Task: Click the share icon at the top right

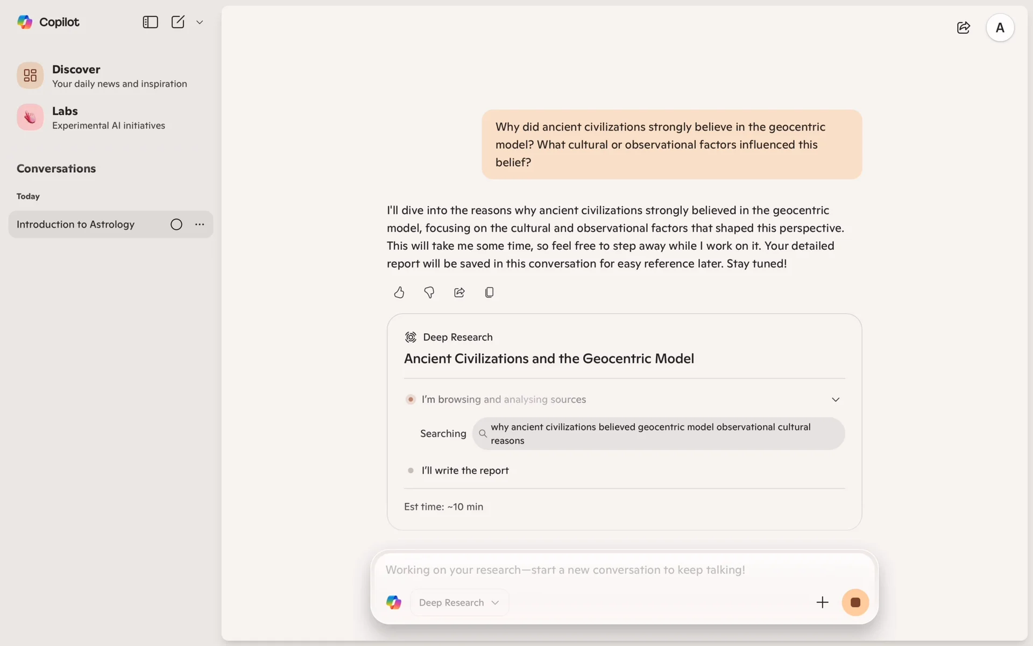Action: [x=963, y=27]
